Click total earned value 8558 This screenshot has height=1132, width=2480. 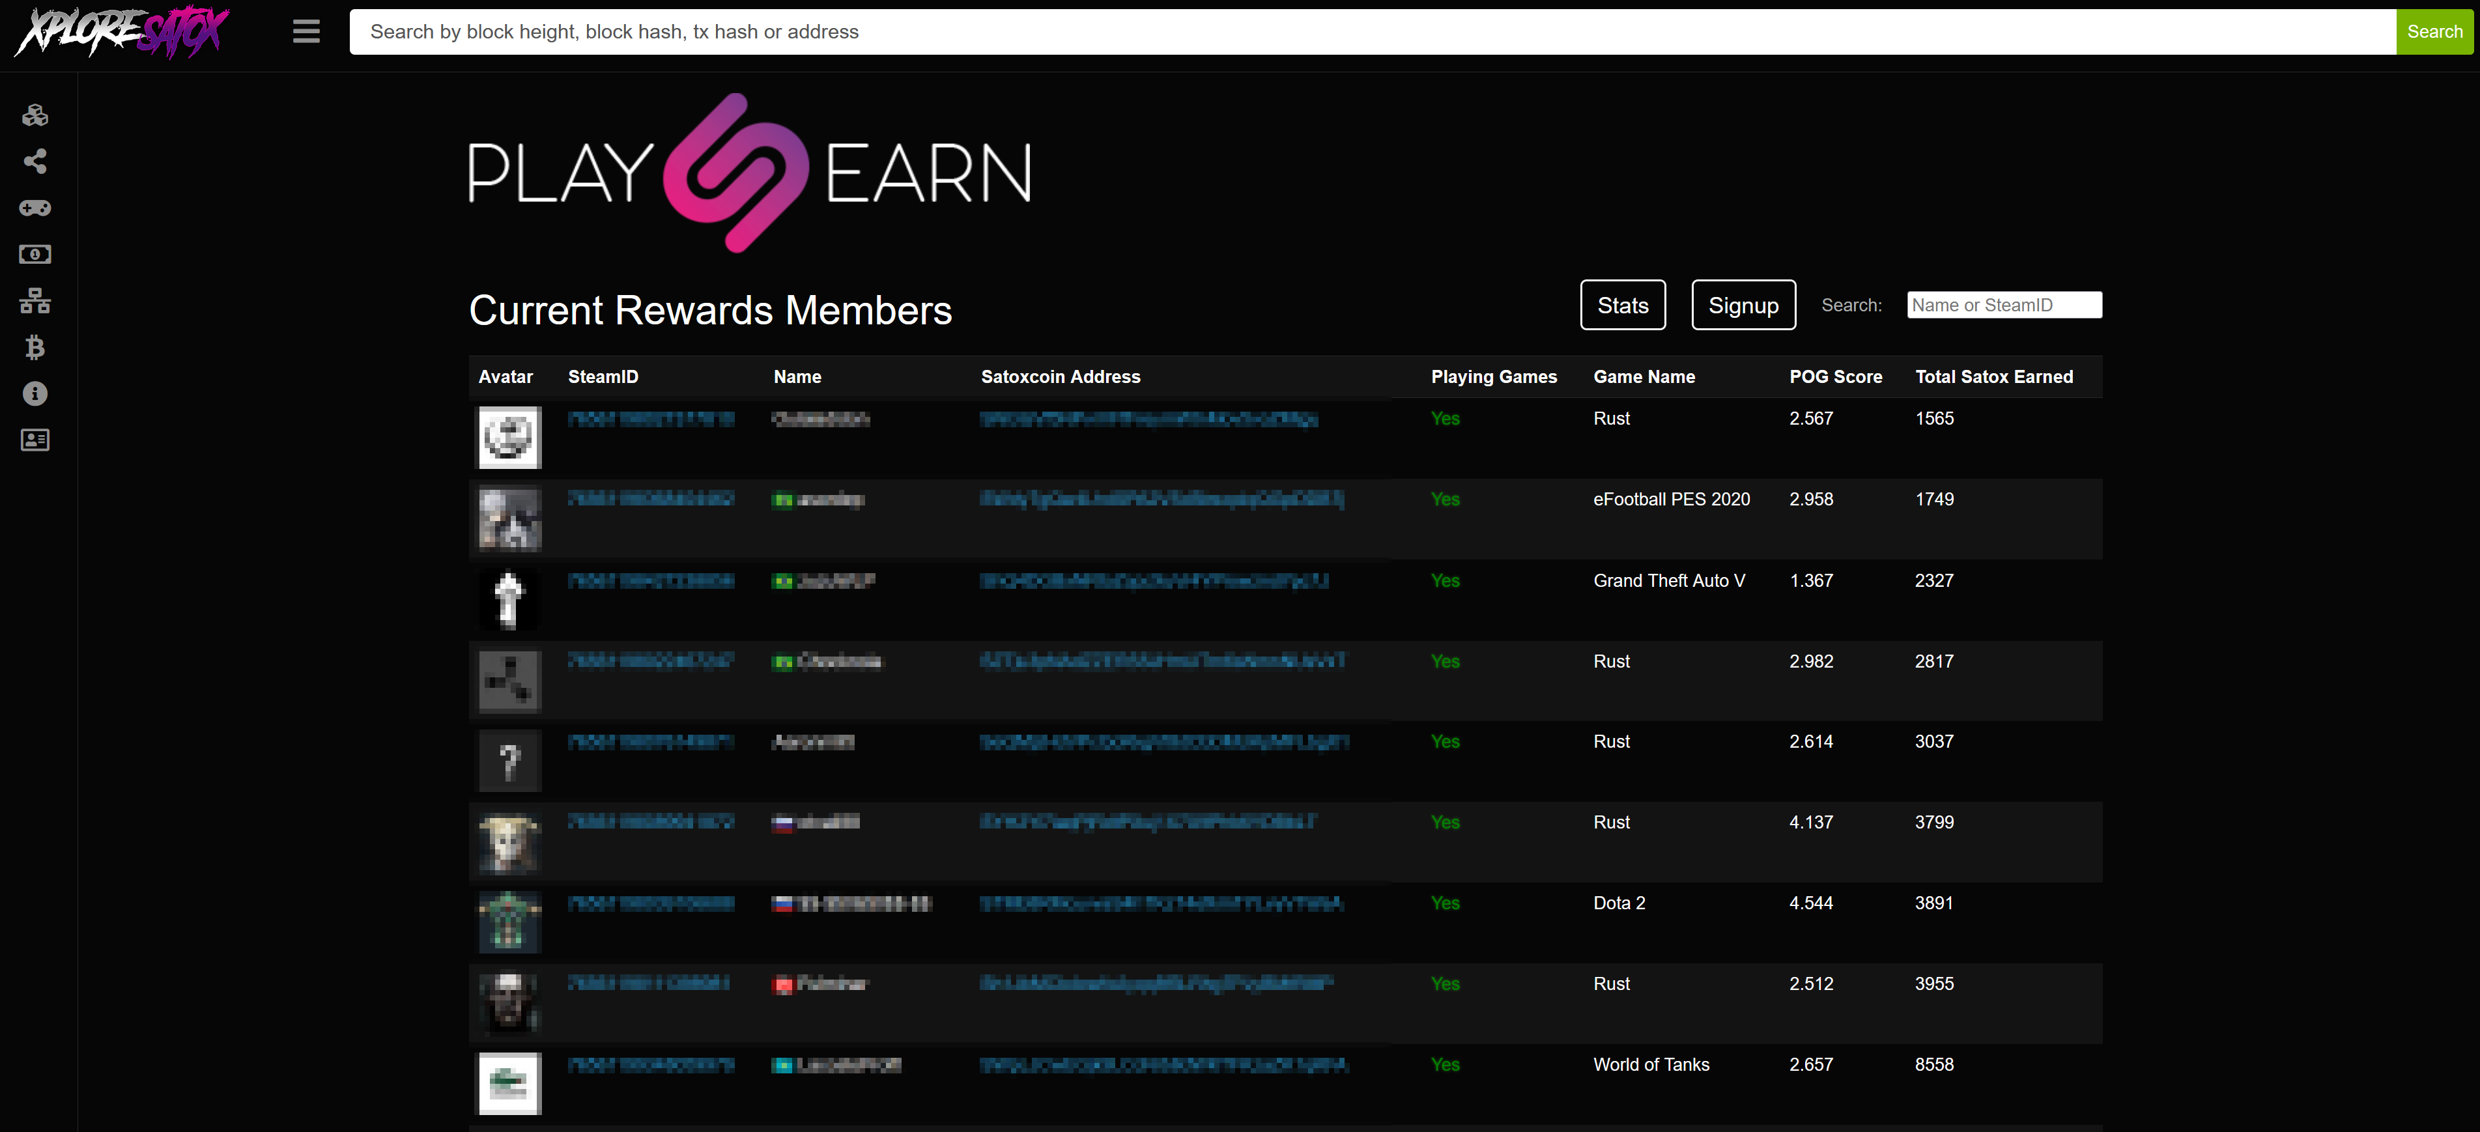(1934, 1065)
